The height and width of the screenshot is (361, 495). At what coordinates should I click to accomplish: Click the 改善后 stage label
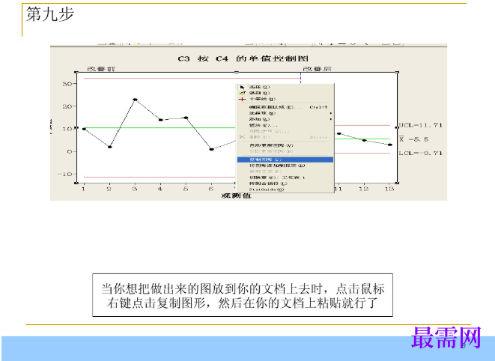[317, 69]
